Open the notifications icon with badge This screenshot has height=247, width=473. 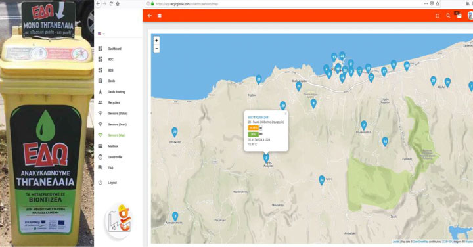click(459, 15)
